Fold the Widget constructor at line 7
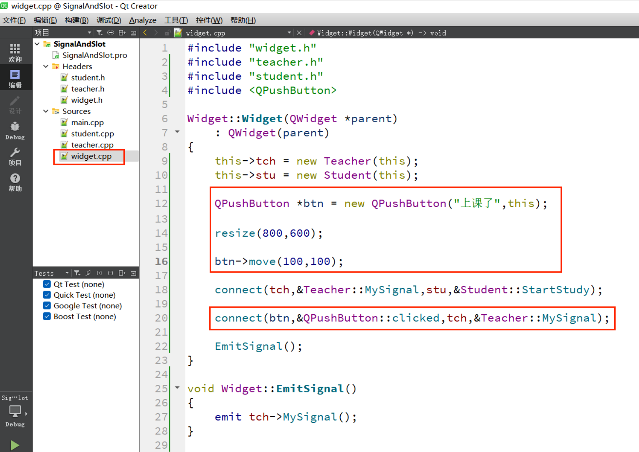Screen dimensions: 639x452 click(177, 132)
